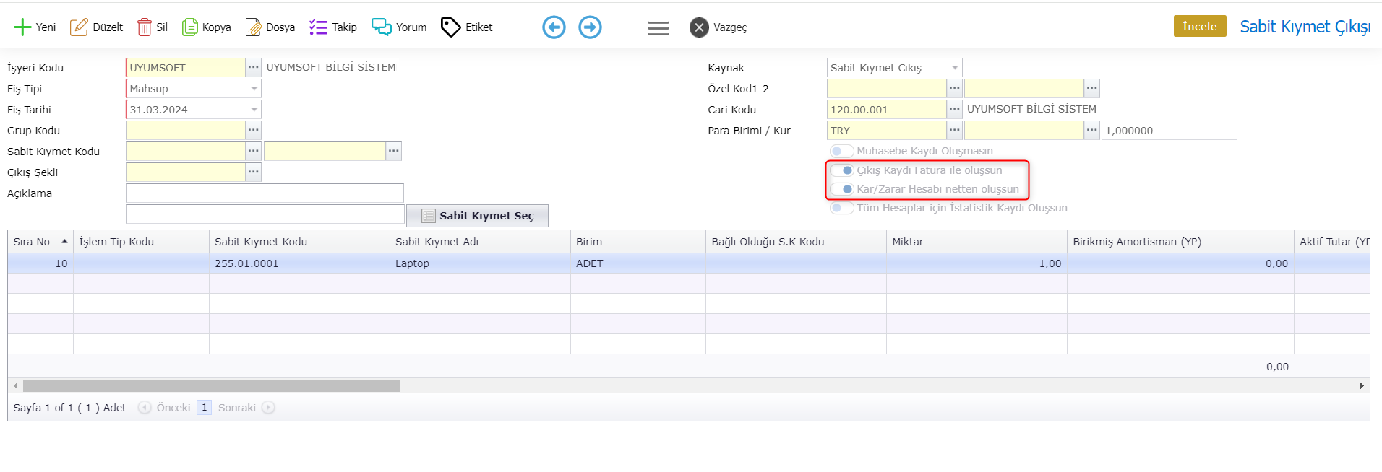Toggle Muhasebe Kaydı Oluşmasın switch

coord(841,151)
